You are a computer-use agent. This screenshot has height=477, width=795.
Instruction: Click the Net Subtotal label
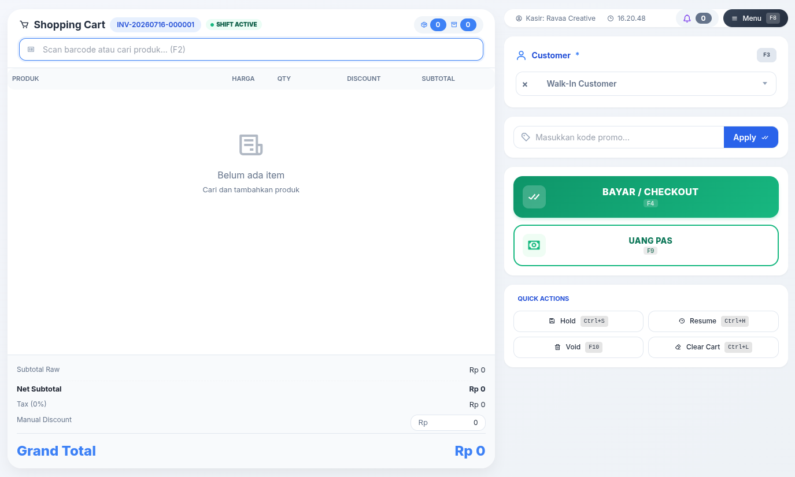pyautogui.click(x=39, y=389)
